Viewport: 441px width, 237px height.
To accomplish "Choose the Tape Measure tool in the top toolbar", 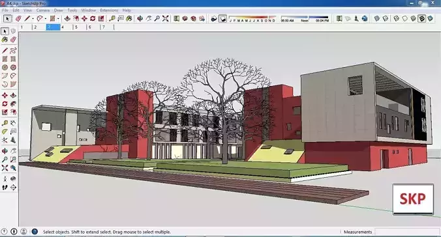I will [x=112, y=18].
